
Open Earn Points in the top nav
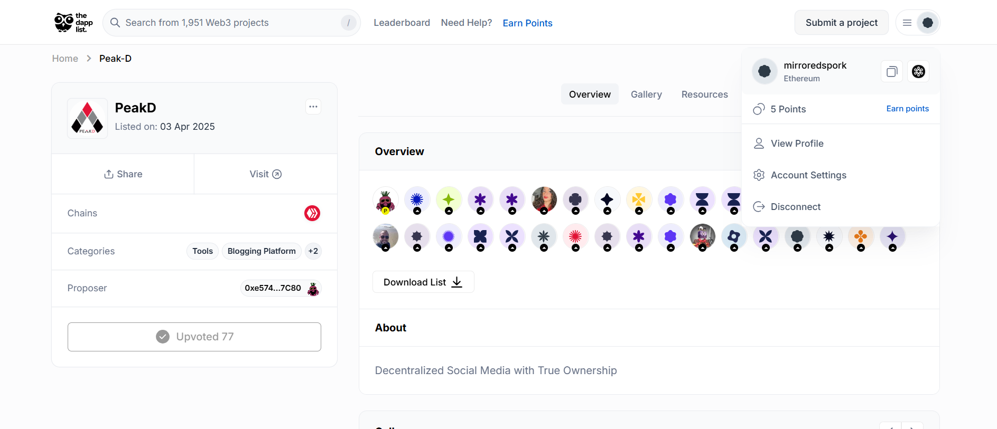click(x=527, y=23)
